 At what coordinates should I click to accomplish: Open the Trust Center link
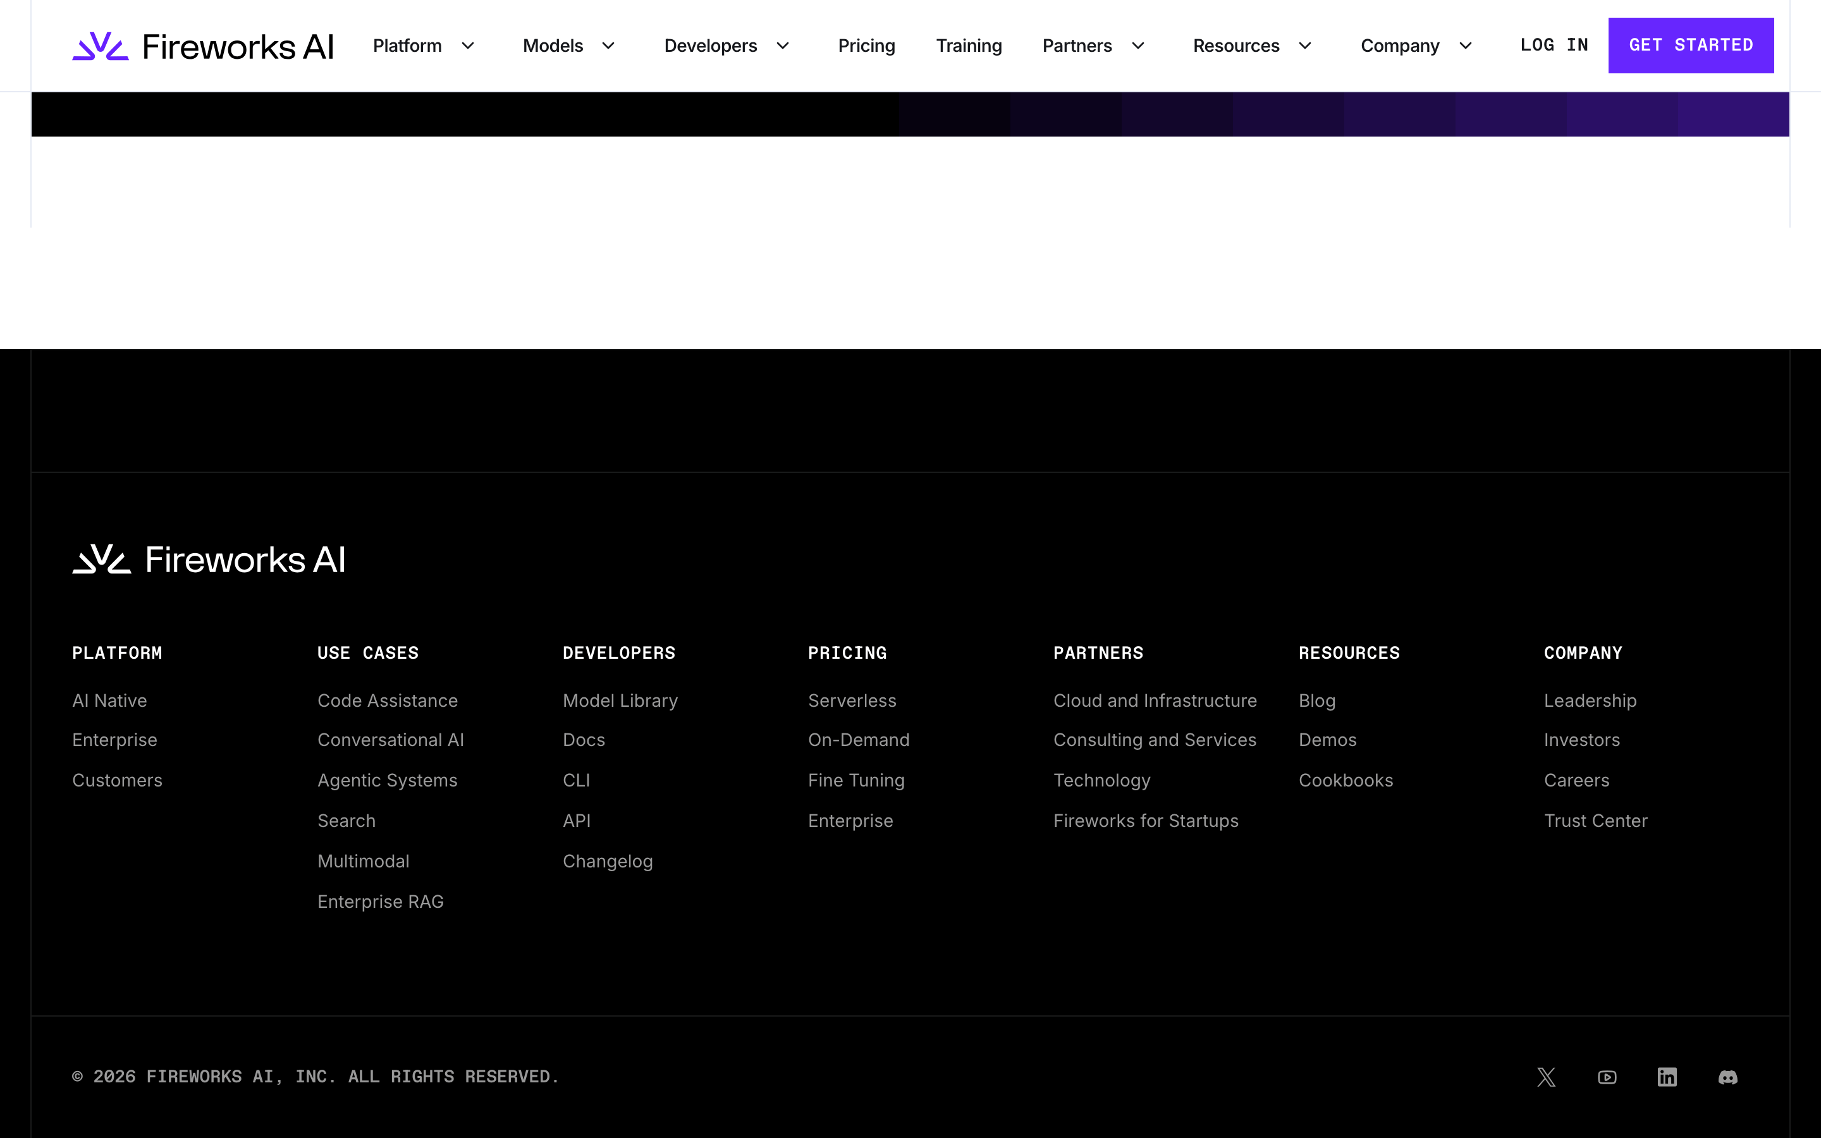pyautogui.click(x=1595, y=821)
